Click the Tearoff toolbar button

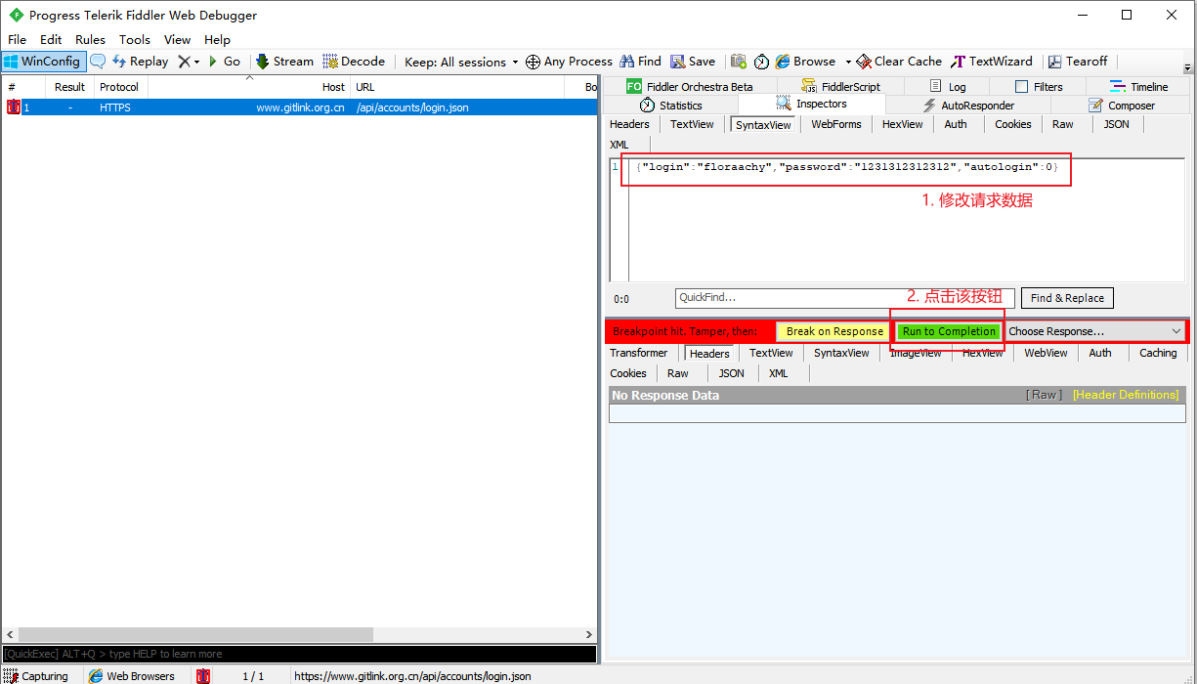point(1078,61)
